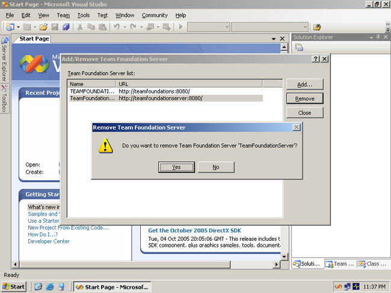Open the Developer Center link

49,241
